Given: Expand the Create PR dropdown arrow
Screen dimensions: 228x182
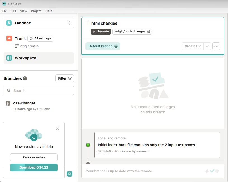Looking at the screenshot, I should pos(207,46).
